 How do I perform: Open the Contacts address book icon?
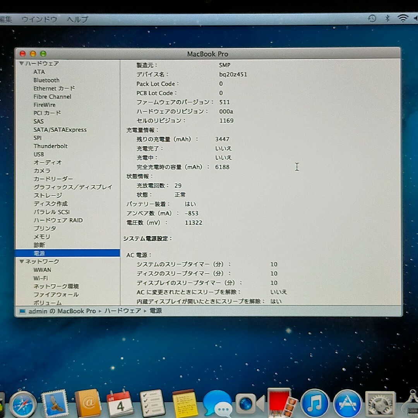click(88, 403)
